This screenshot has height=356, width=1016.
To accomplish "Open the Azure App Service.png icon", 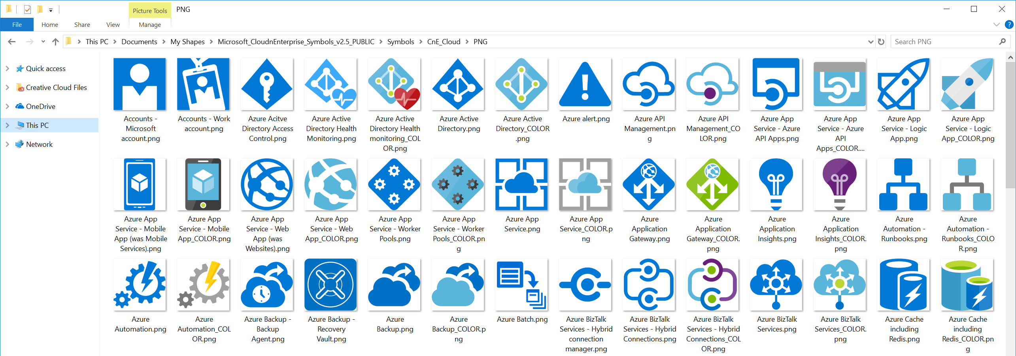I will pos(522,184).
